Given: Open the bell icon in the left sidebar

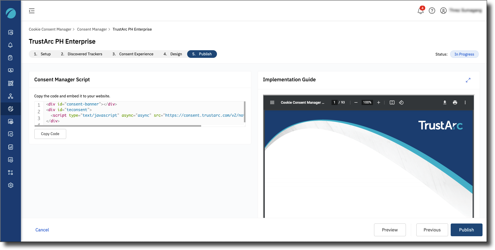Looking at the screenshot, I should point(11,45).
